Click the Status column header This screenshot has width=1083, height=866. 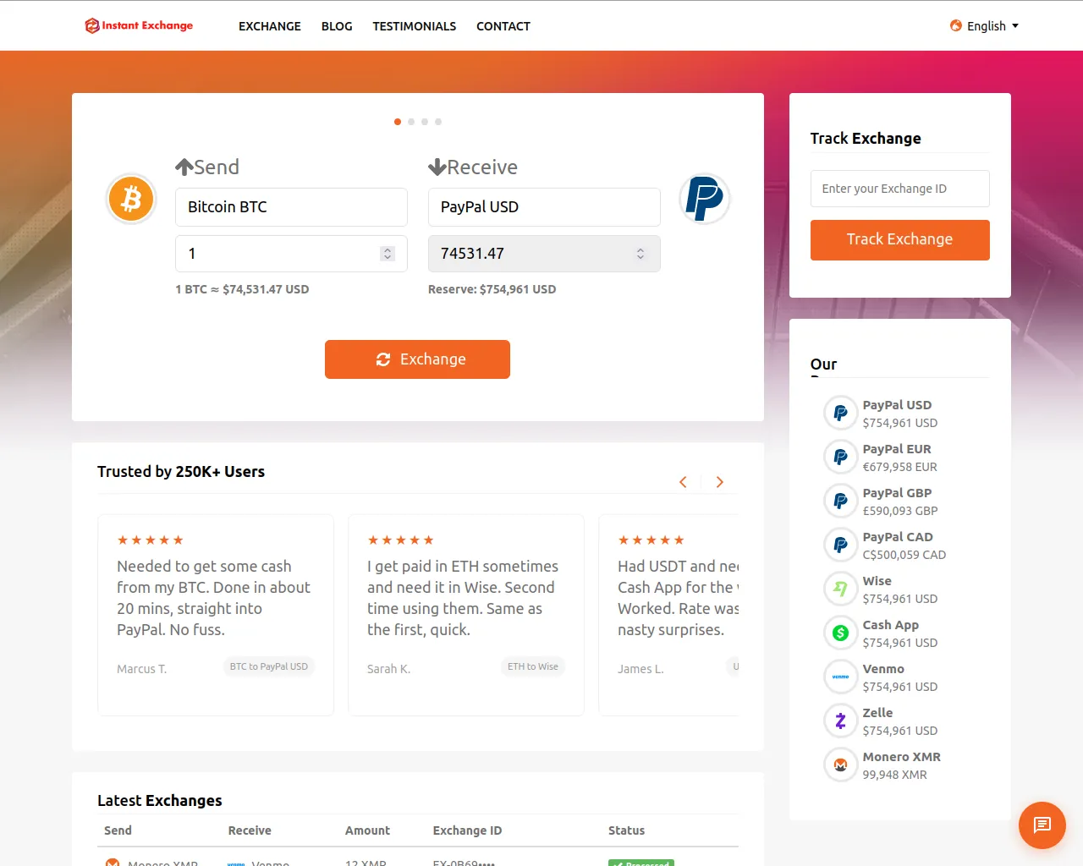(x=626, y=830)
